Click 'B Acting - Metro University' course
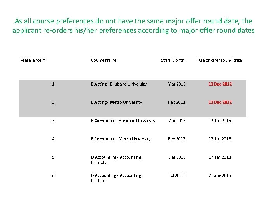Image resolution: width=280 pixels, height=210 pixels. [116, 102]
